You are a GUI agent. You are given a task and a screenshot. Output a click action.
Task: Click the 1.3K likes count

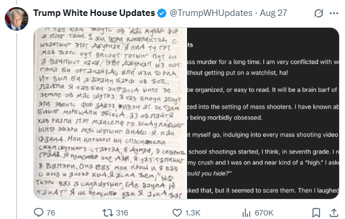point(192,213)
